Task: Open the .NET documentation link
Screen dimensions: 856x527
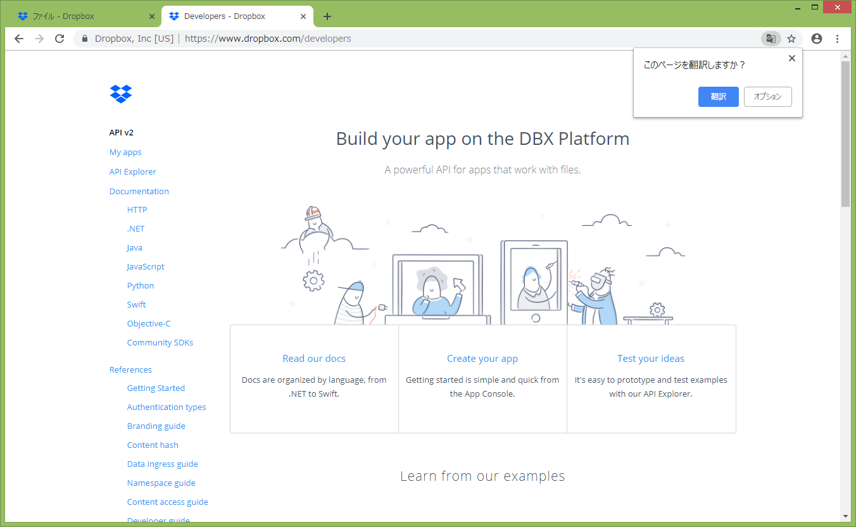Action: 136,229
